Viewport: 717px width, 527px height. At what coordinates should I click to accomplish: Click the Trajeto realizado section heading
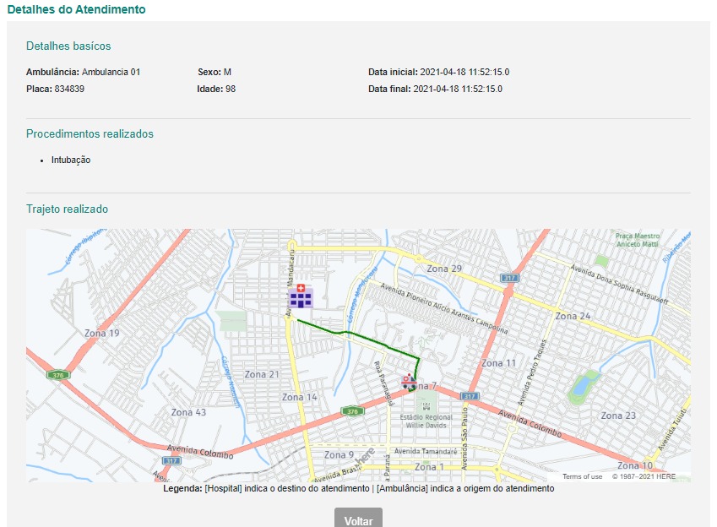[67, 209]
